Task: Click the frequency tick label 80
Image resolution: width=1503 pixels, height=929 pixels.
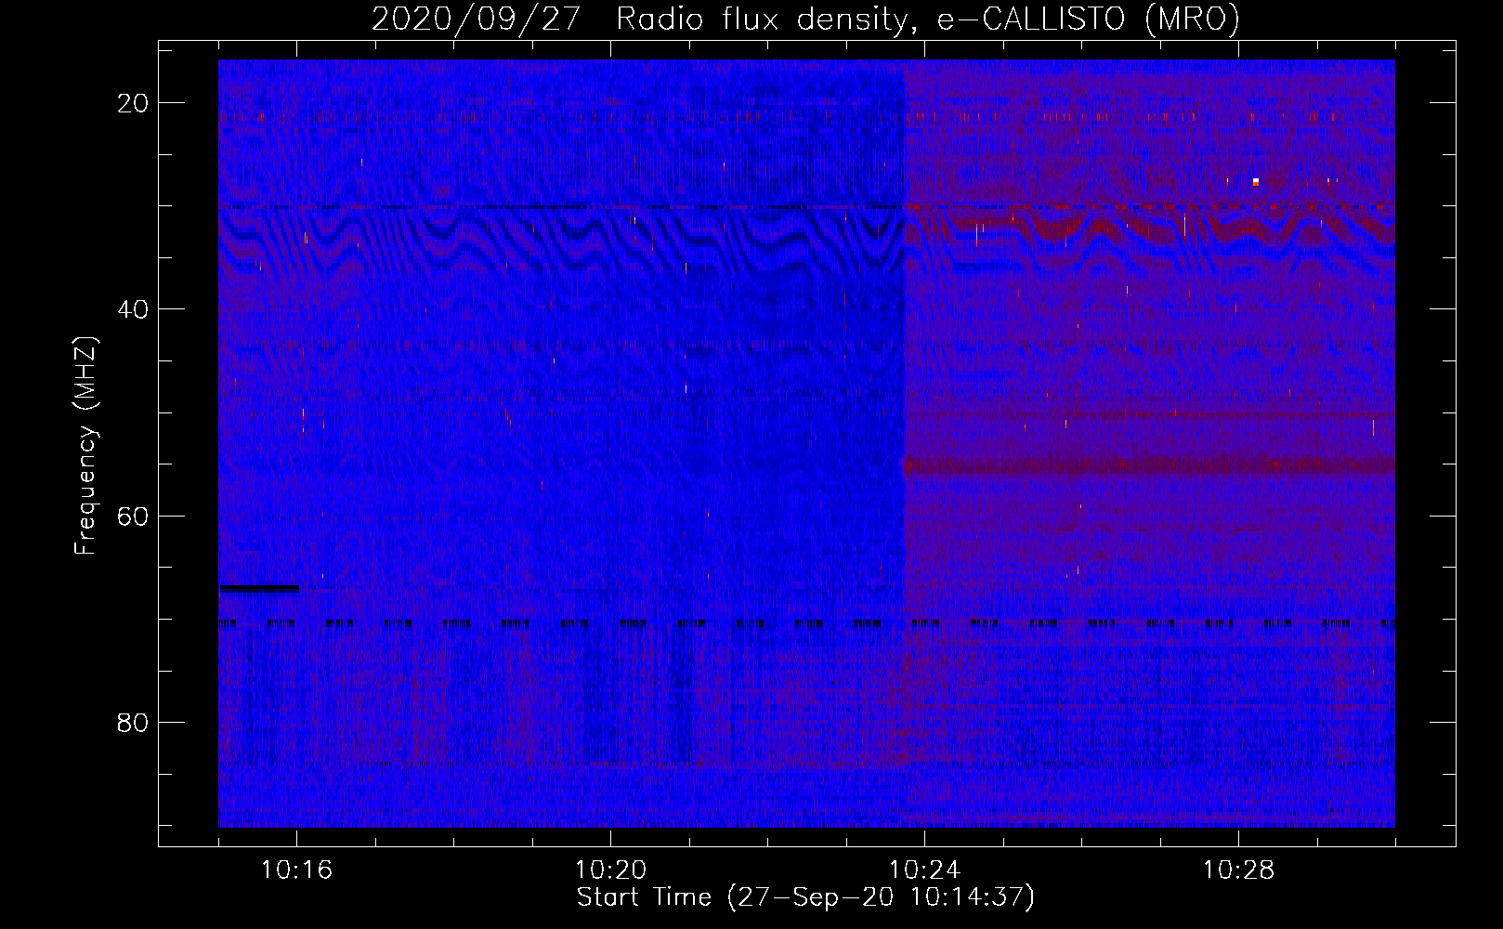Action: click(133, 722)
